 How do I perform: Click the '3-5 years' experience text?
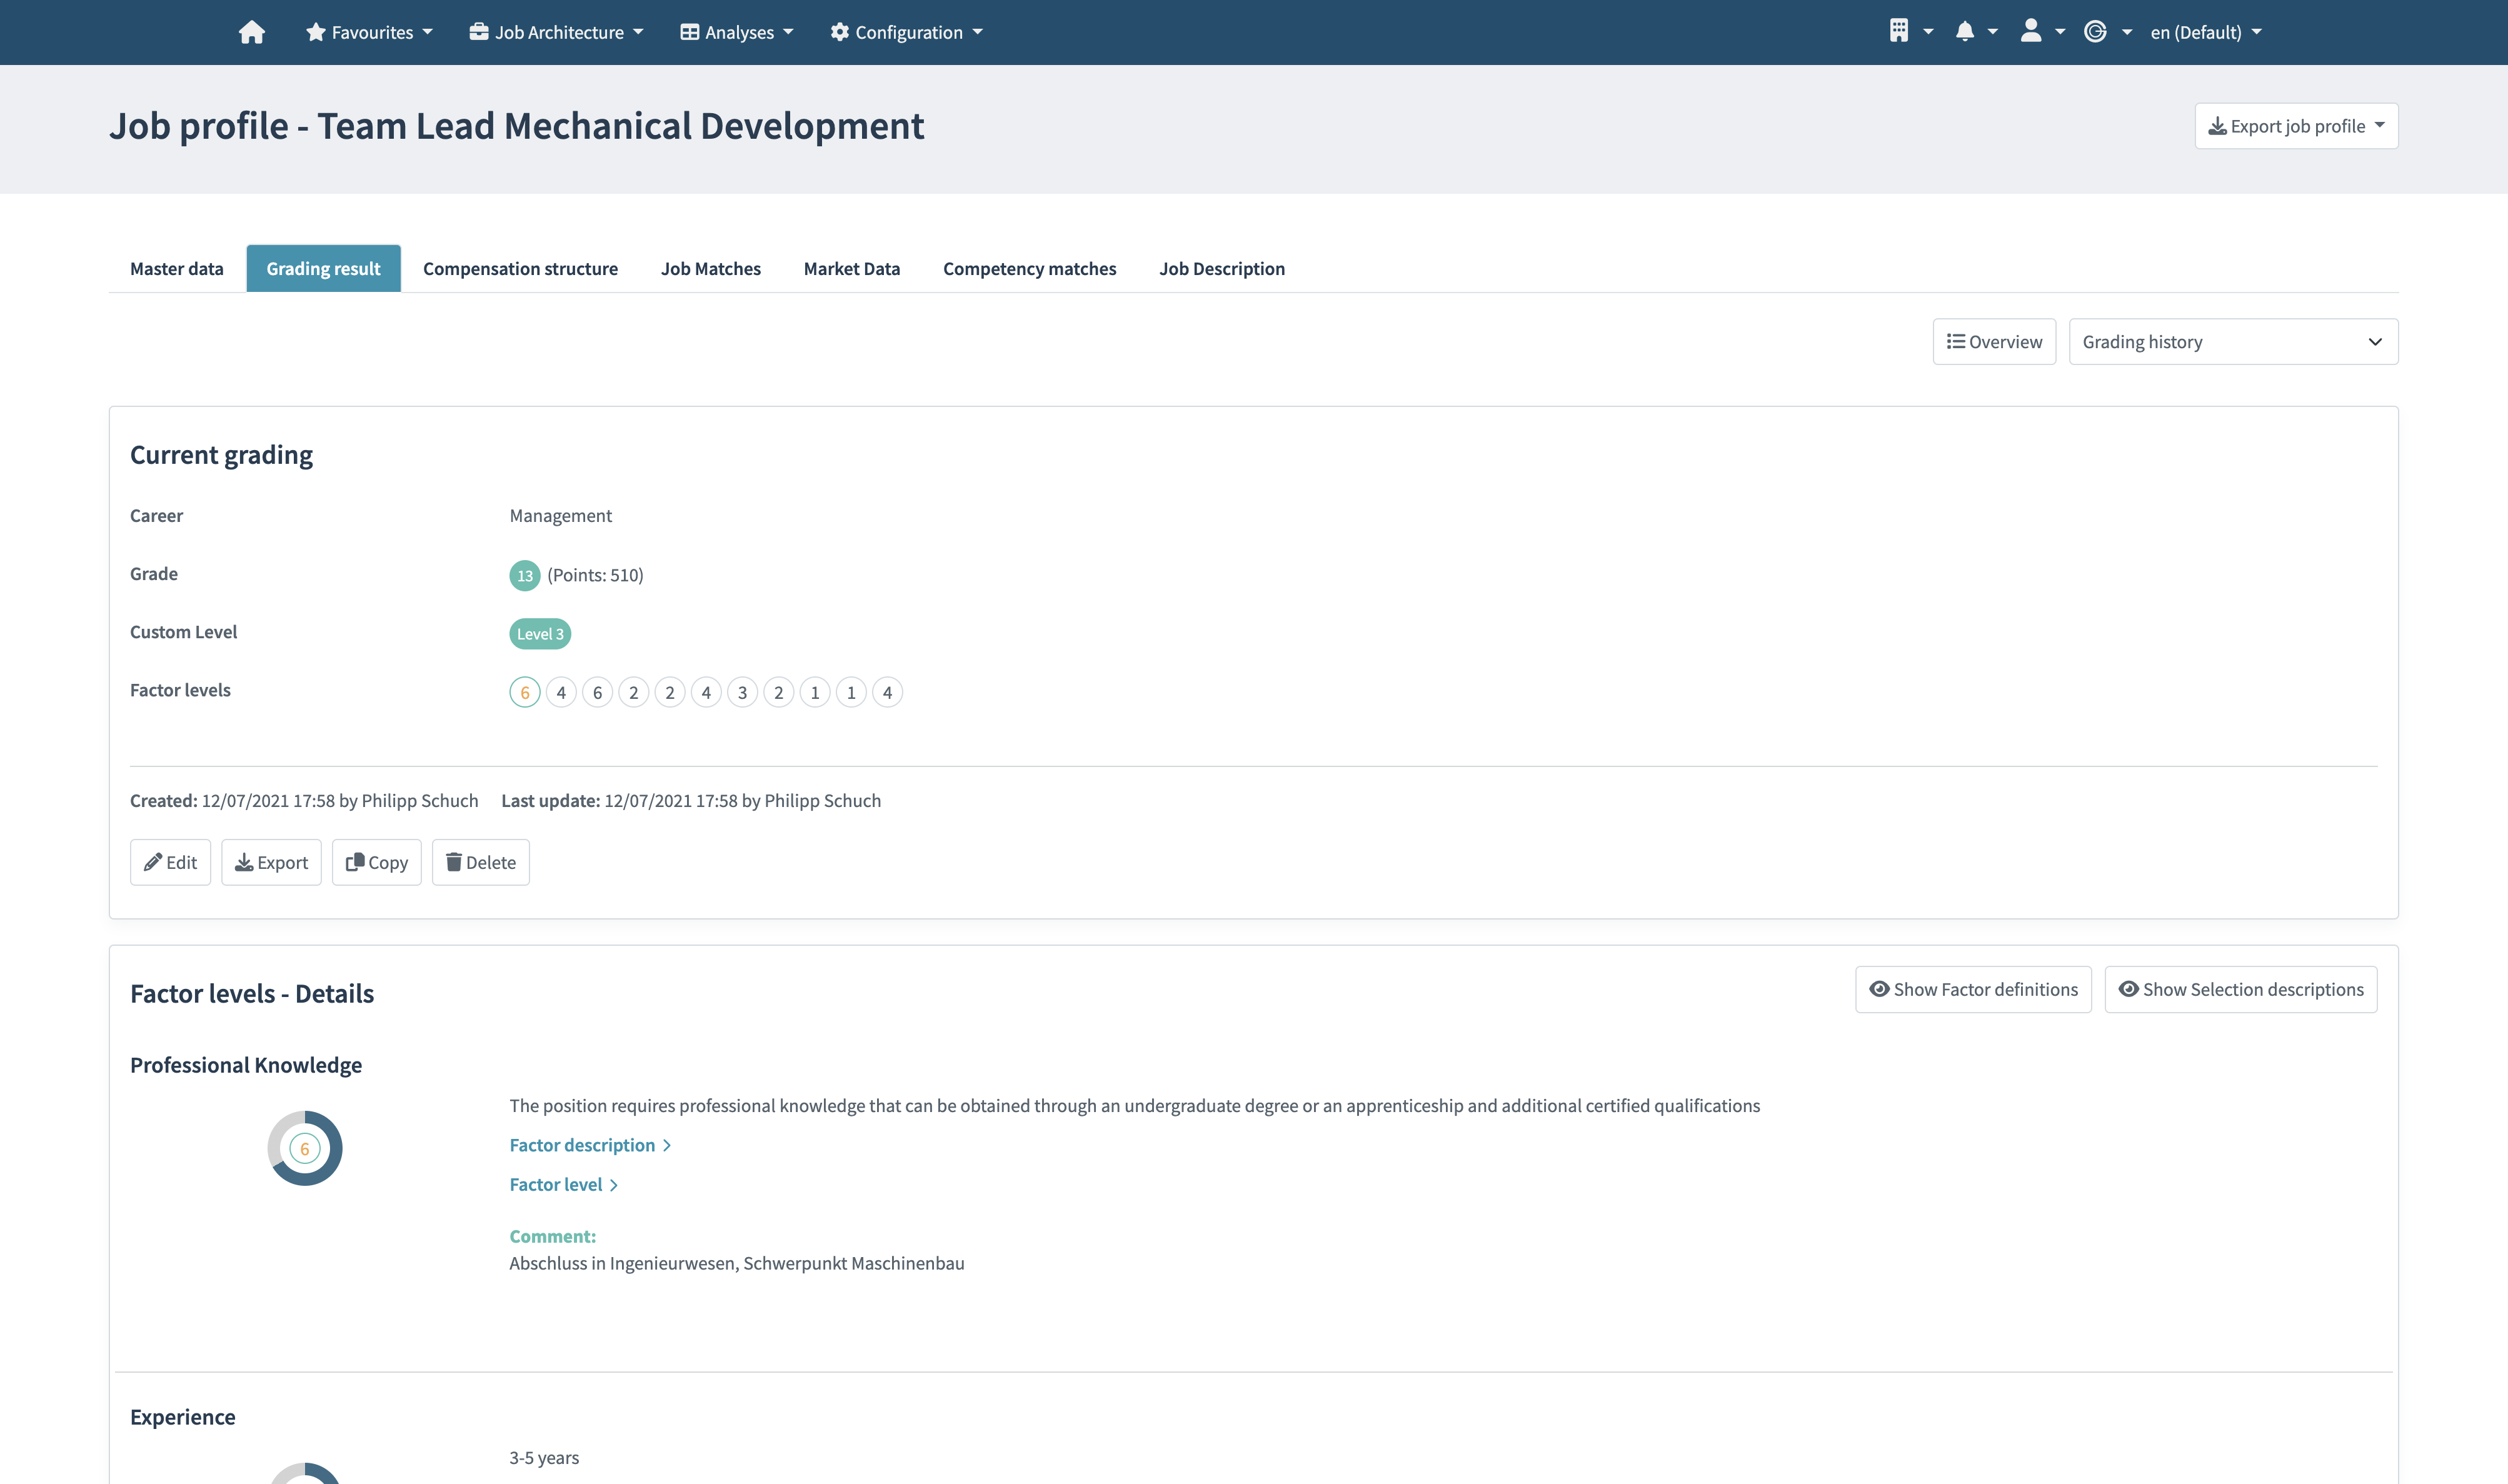(x=544, y=1457)
